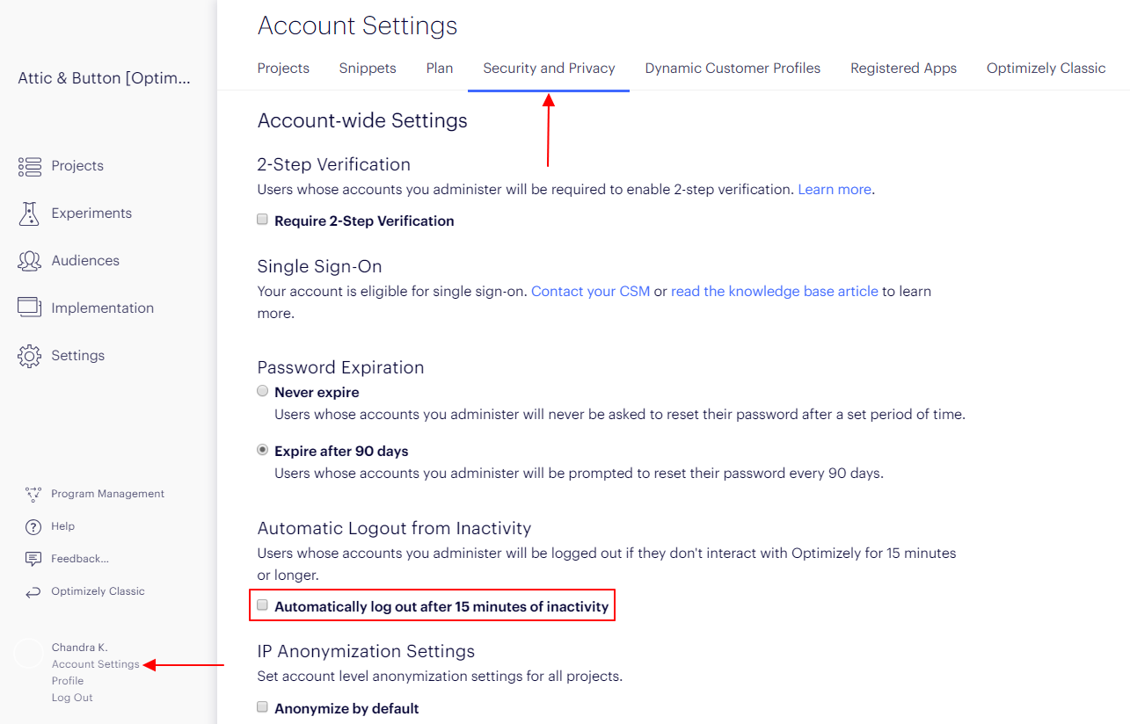Click the Contact your CSM link
Image resolution: width=1130 pixels, height=724 pixels.
pyautogui.click(x=590, y=291)
